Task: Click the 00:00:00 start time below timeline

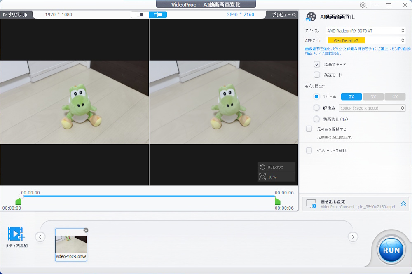Action: 12,208
